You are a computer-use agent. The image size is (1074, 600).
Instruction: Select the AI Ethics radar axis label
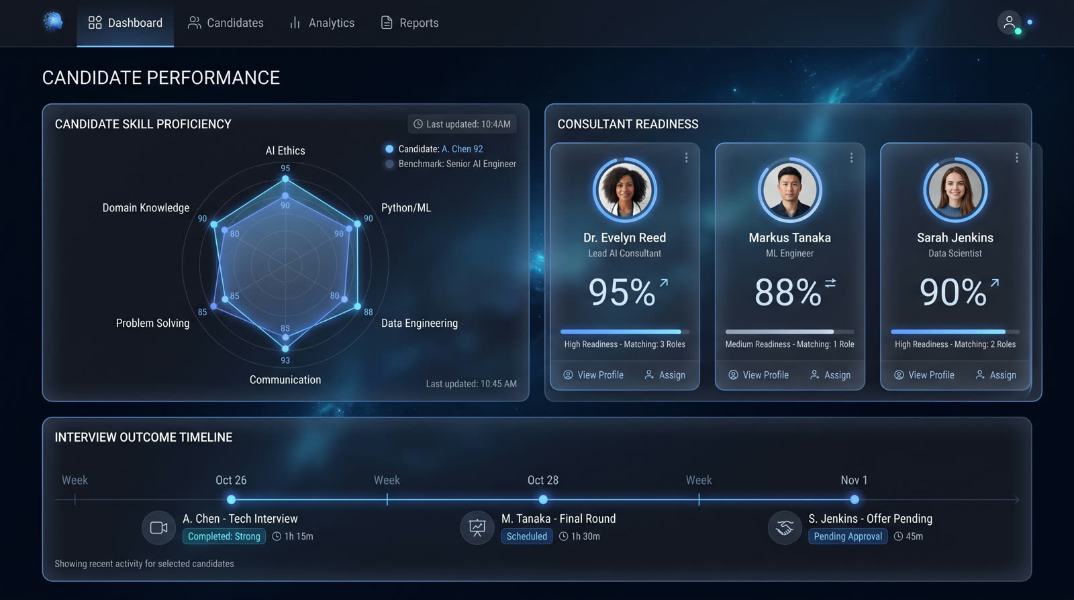(x=285, y=151)
